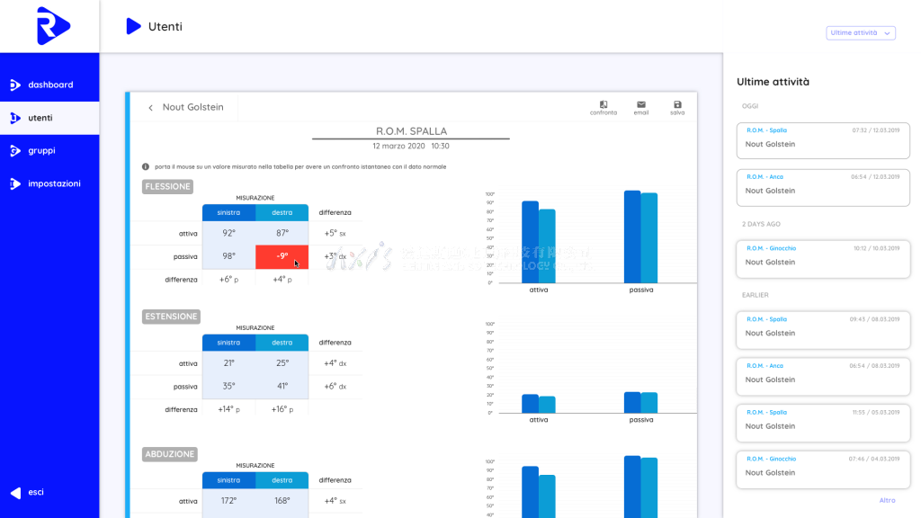Select gruppi in the sidebar menu
The width and height of the screenshot is (921, 518).
(x=41, y=150)
